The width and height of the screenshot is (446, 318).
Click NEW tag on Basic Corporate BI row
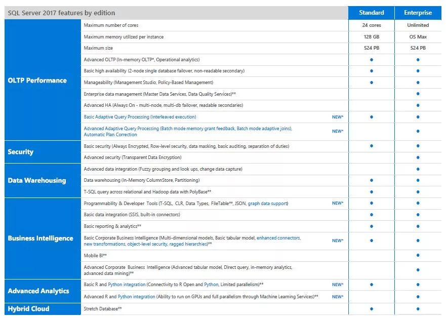338,241
